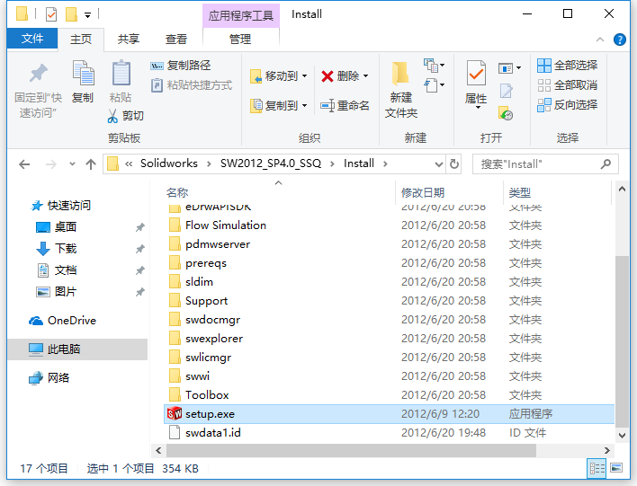Click the Cut (剪切) scissors icon
Image resolution: width=637 pixels, height=486 pixels.
click(112, 116)
